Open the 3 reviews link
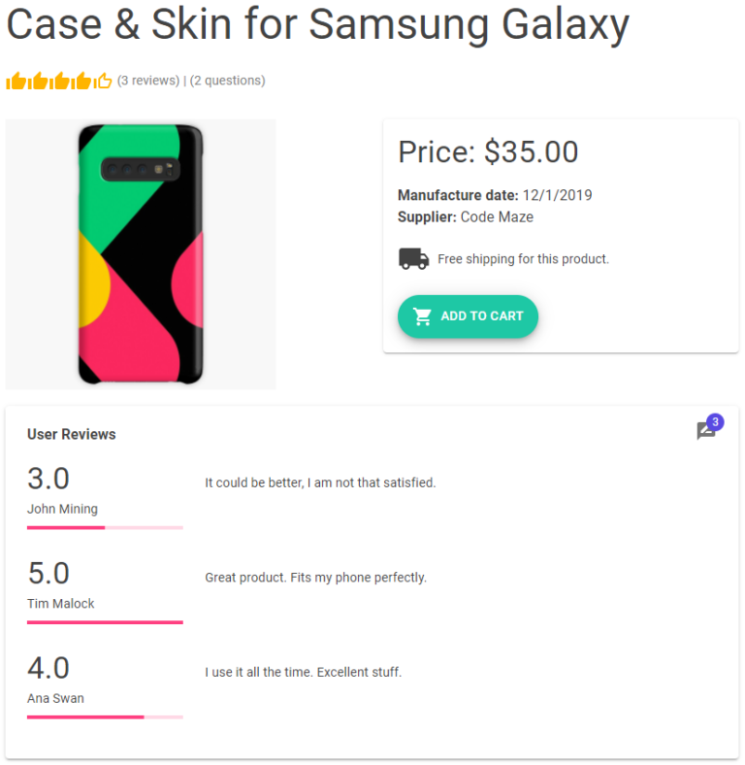 [149, 81]
